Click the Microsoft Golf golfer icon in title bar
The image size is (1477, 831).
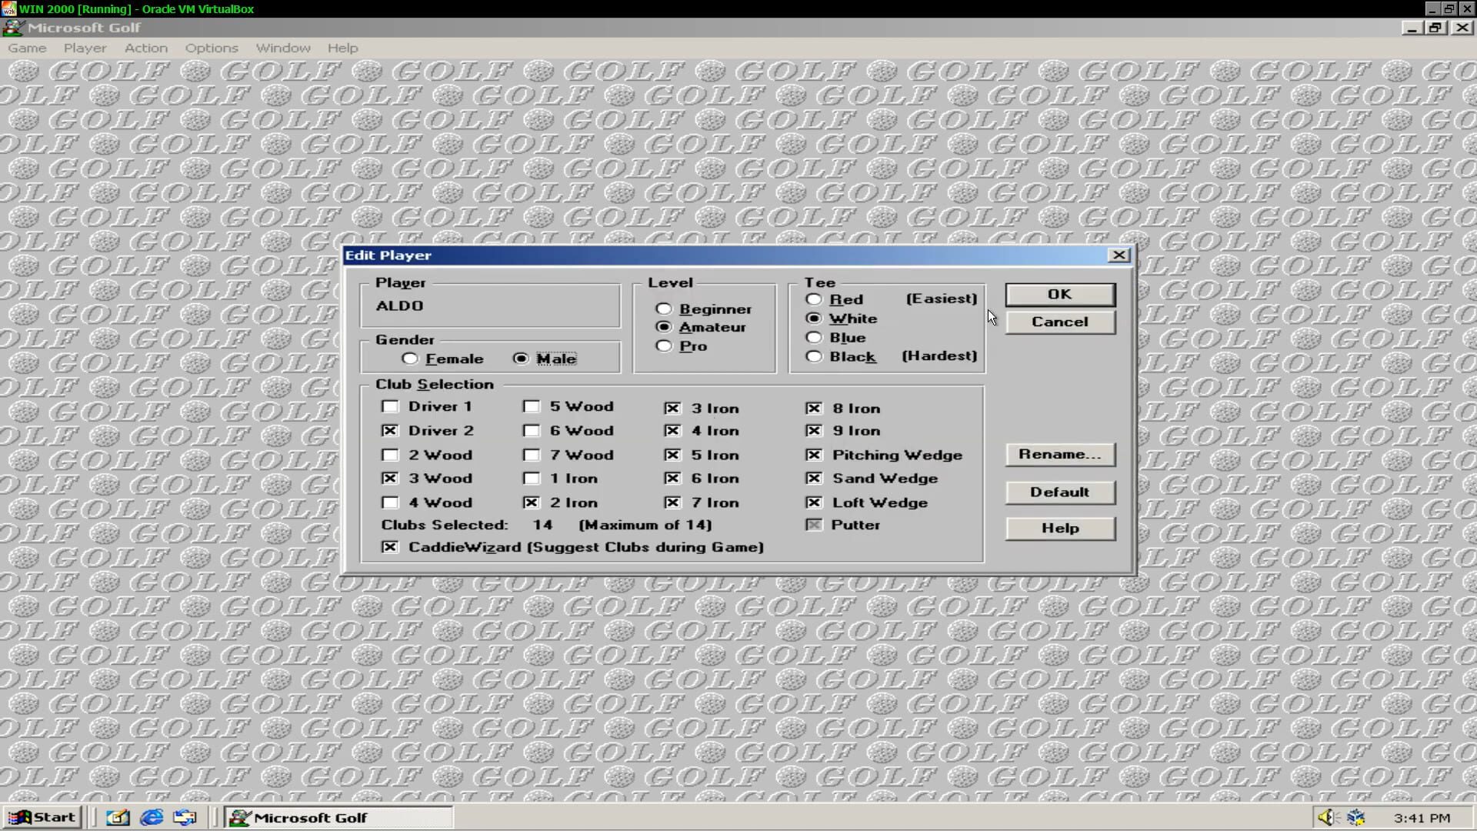click(x=12, y=28)
